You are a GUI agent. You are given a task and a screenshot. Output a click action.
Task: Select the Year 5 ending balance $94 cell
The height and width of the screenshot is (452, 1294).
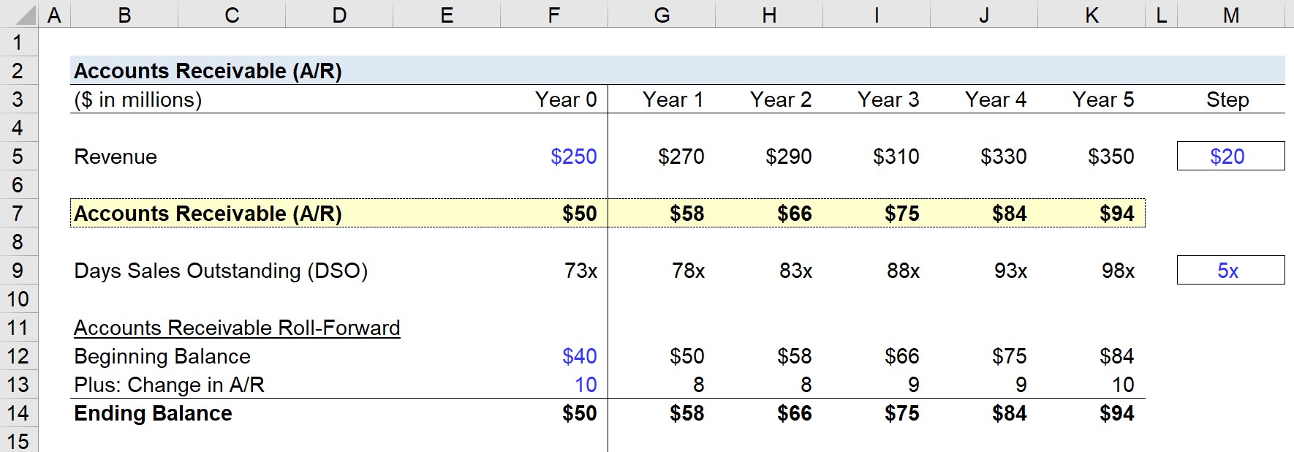(1091, 413)
